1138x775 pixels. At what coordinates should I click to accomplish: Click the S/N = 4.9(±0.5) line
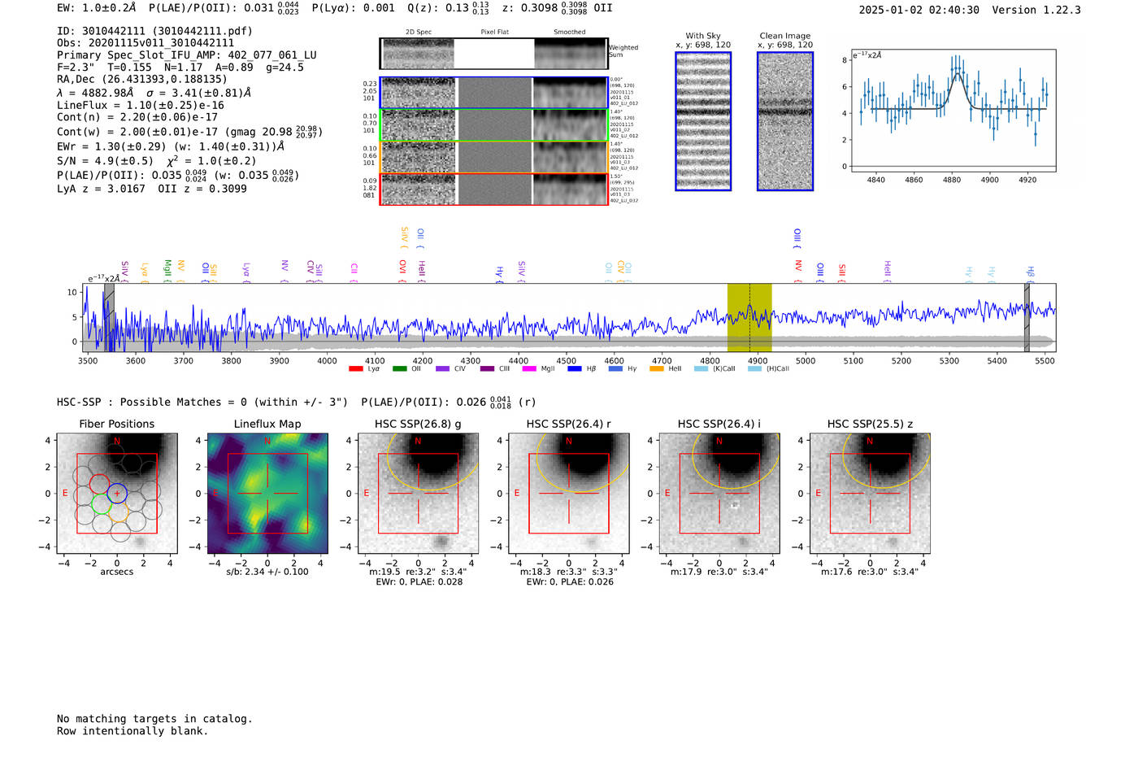[x=157, y=160]
